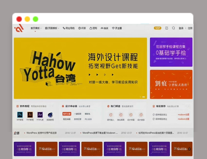Screen dimensions: 207x159
Task: Open the VIP badge
Action: tap(158, 28)
